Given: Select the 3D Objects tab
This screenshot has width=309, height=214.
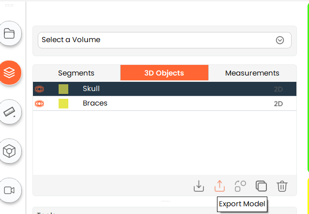Looking at the screenshot, I should point(164,73).
